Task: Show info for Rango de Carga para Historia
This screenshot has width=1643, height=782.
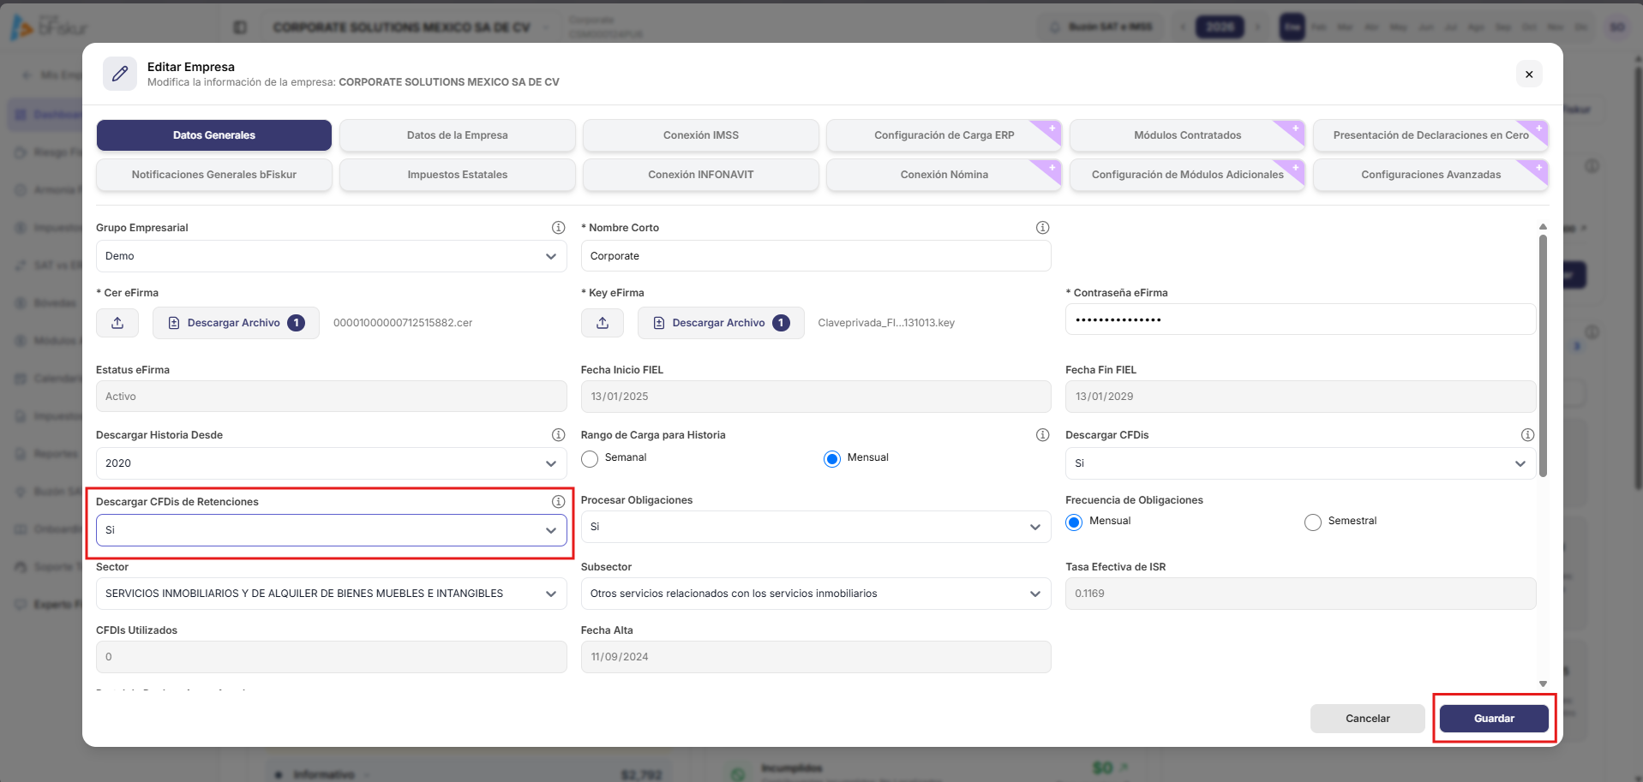Action: (1042, 435)
